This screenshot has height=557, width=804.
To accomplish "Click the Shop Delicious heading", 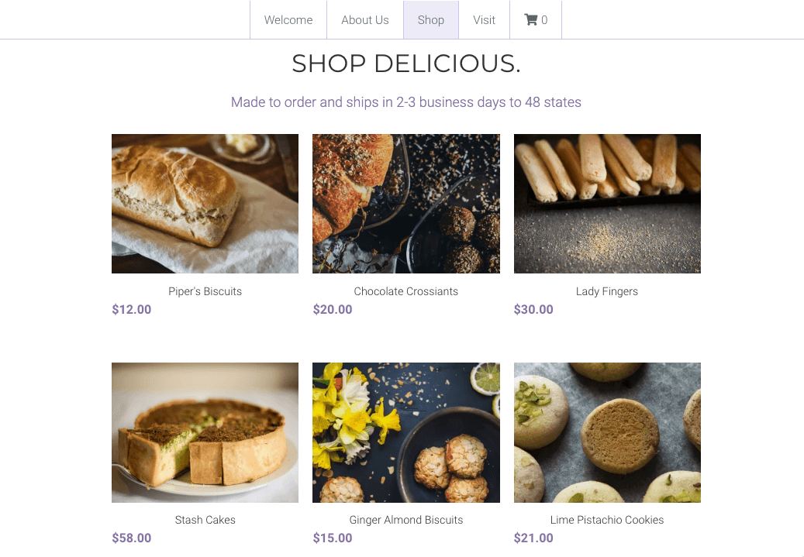I will coord(405,64).
